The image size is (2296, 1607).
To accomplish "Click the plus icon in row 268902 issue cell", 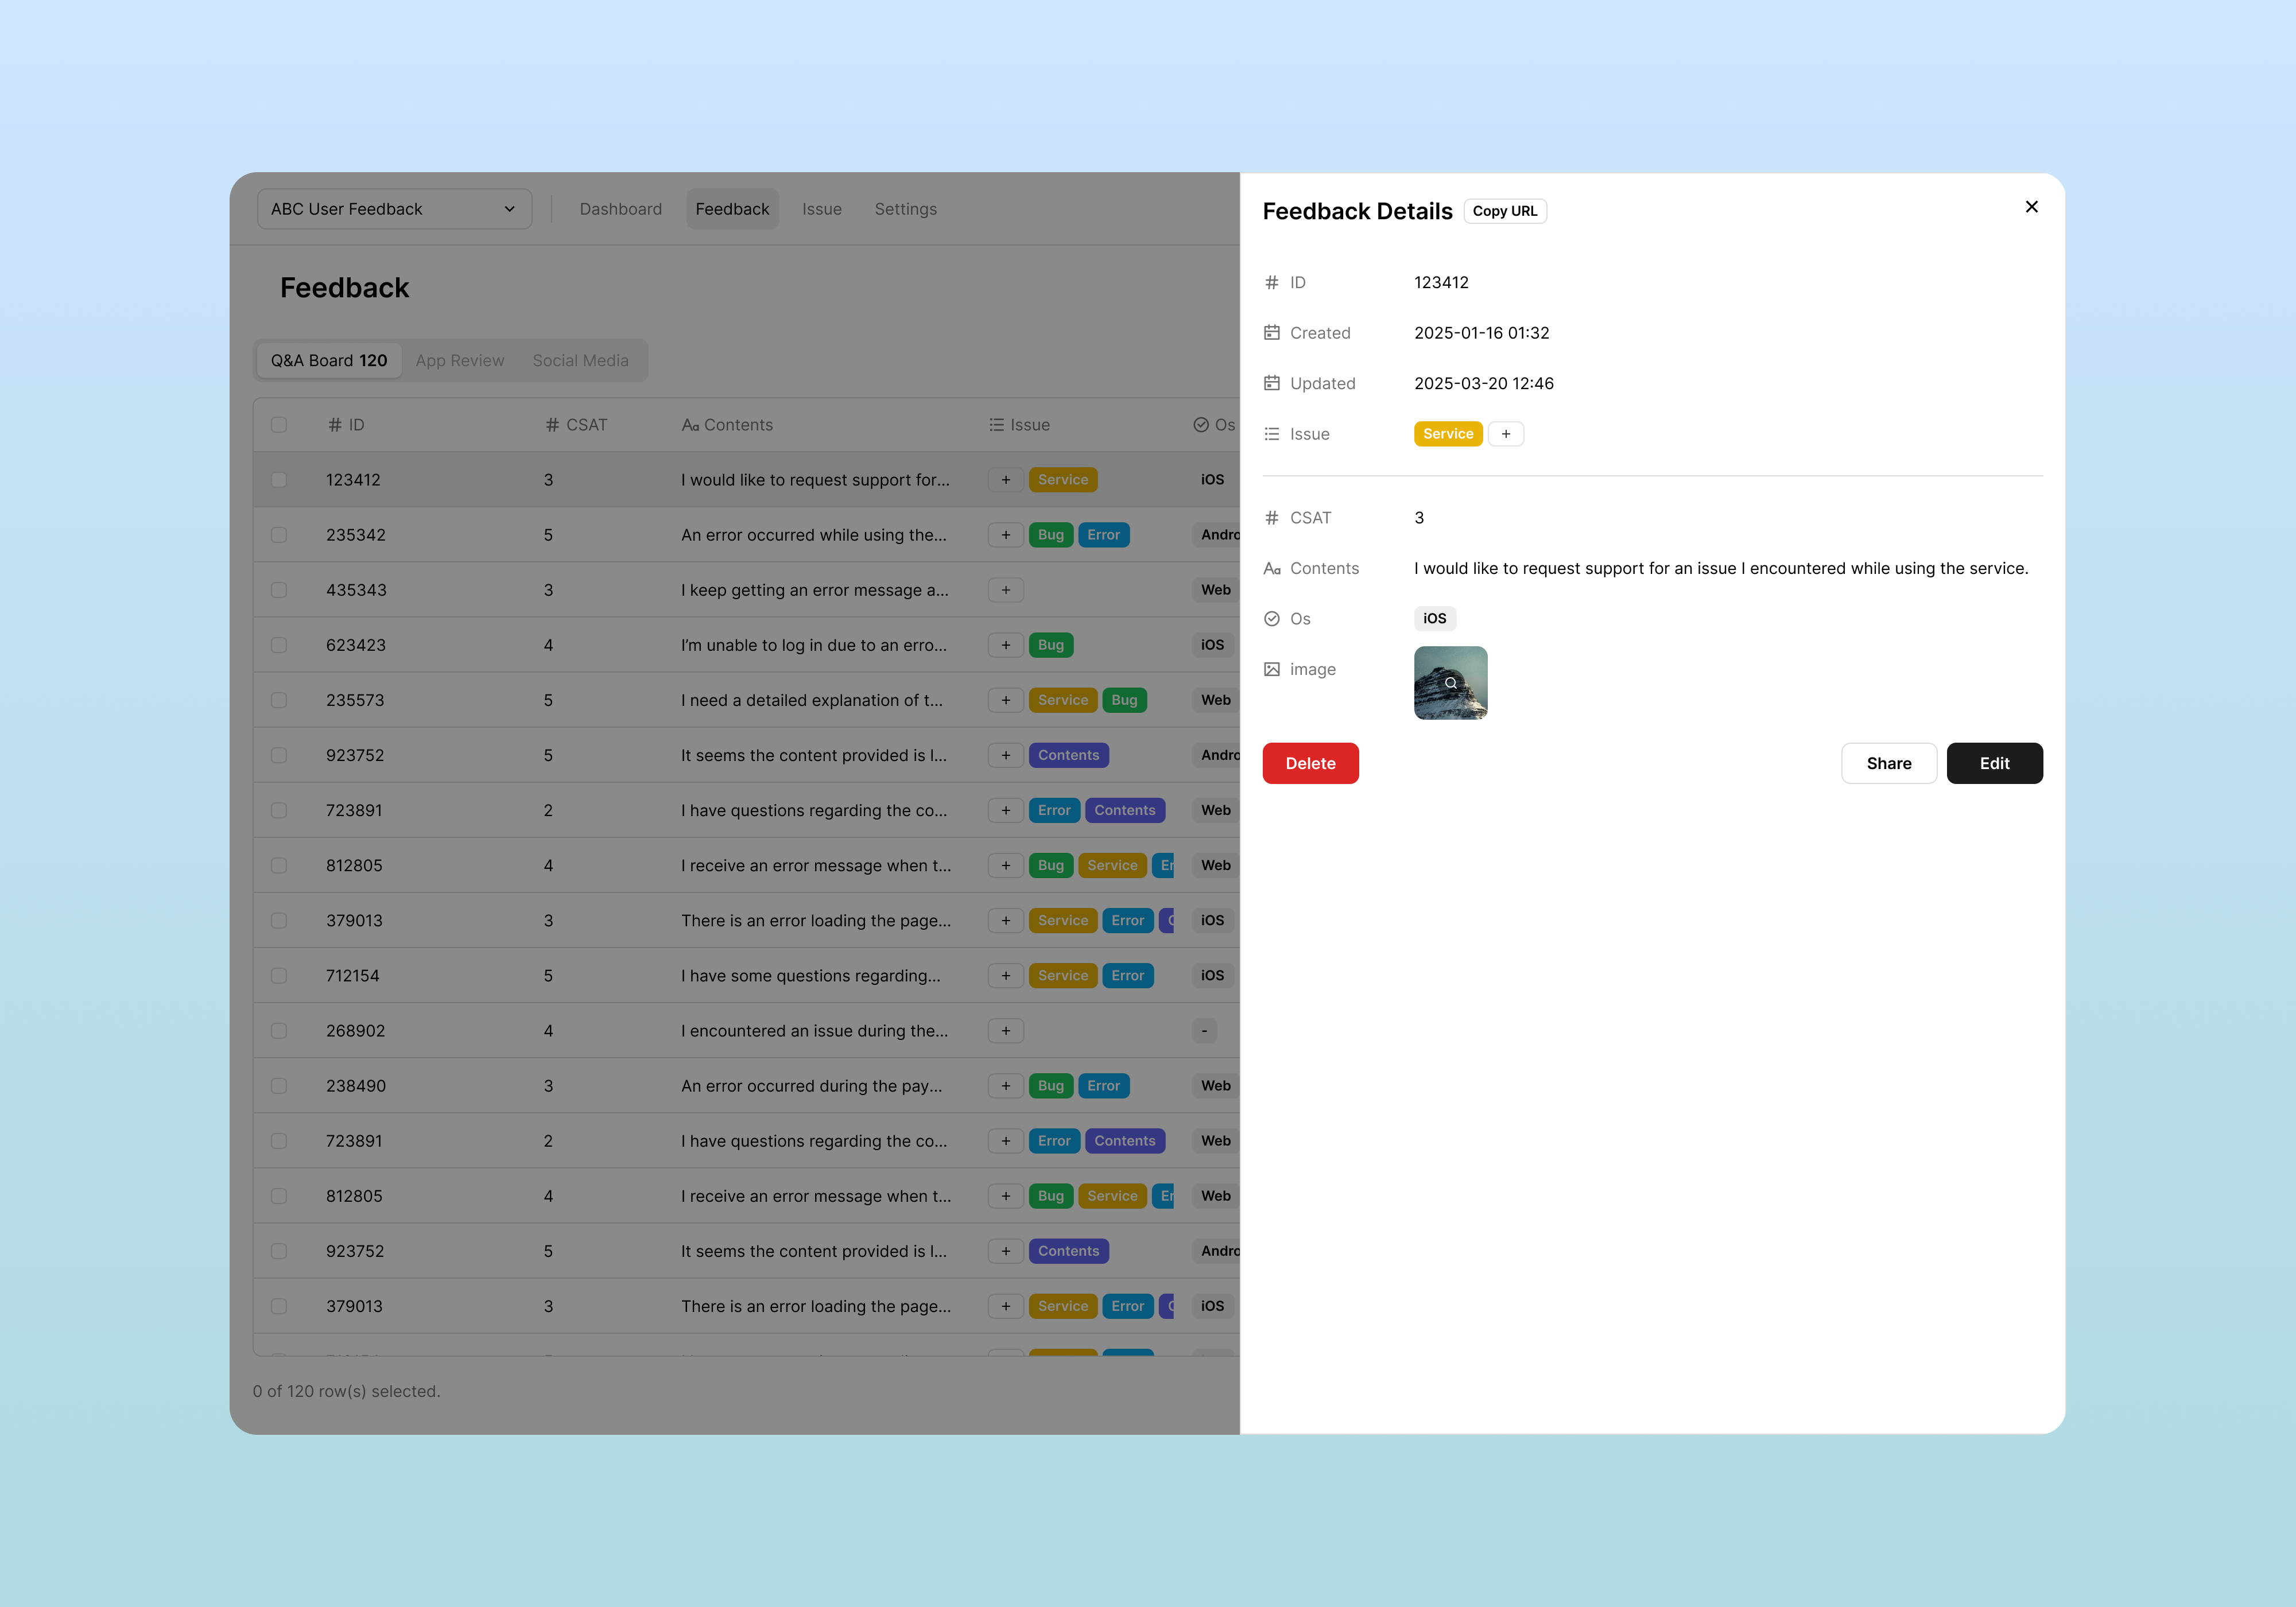I will point(1005,1031).
